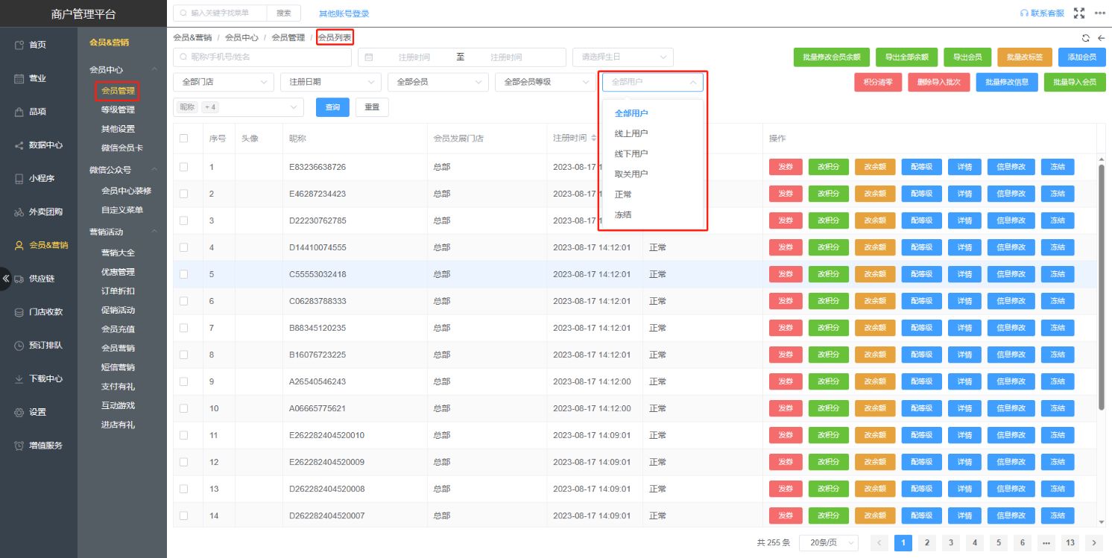This screenshot has height=558, width=1112.
Task: Open the 全部会员 dropdown
Action: [x=438, y=82]
